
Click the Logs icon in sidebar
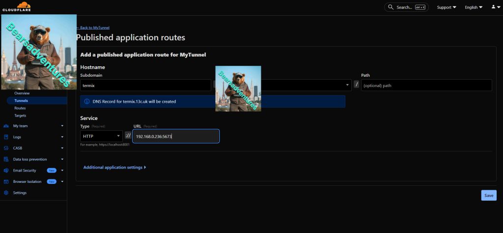6,137
